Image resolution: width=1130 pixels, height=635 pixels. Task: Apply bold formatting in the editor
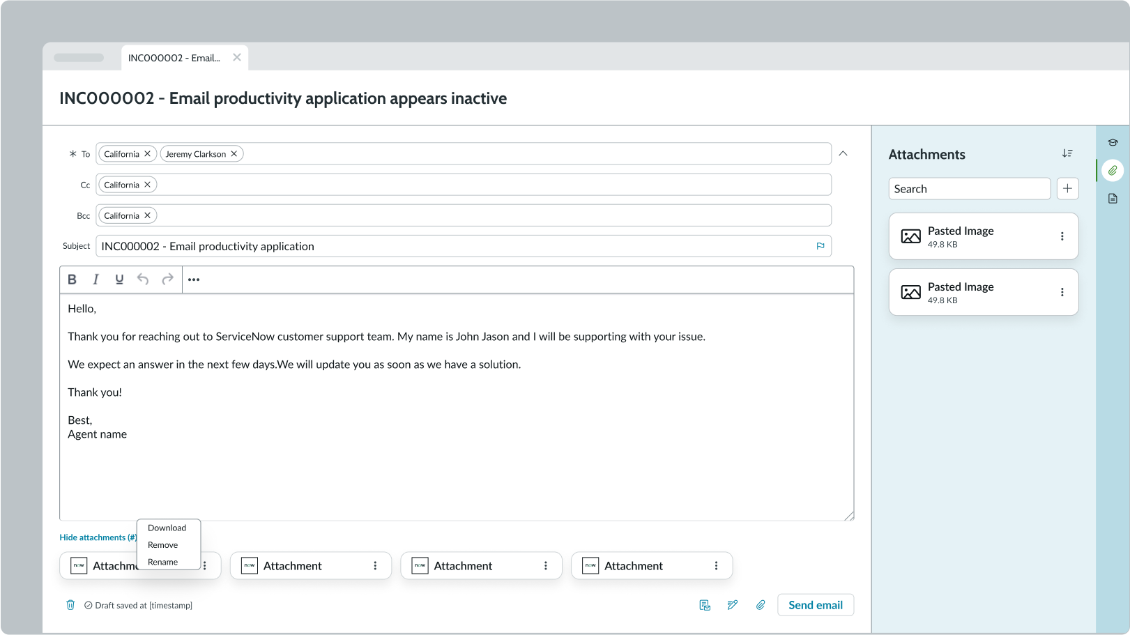point(72,280)
